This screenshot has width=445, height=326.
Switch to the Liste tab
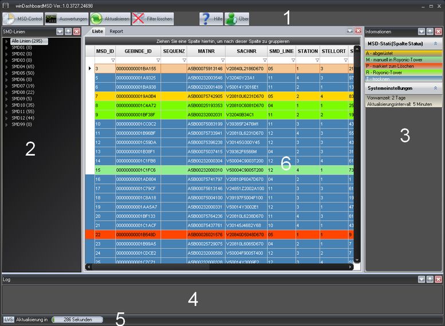tap(97, 32)
